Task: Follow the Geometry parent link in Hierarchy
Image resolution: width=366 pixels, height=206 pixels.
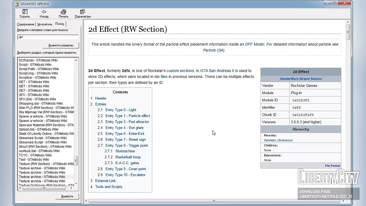Action: point(270,140)
